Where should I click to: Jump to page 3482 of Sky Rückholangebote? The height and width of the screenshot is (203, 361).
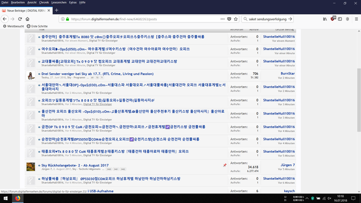click(x=123, y=169)
